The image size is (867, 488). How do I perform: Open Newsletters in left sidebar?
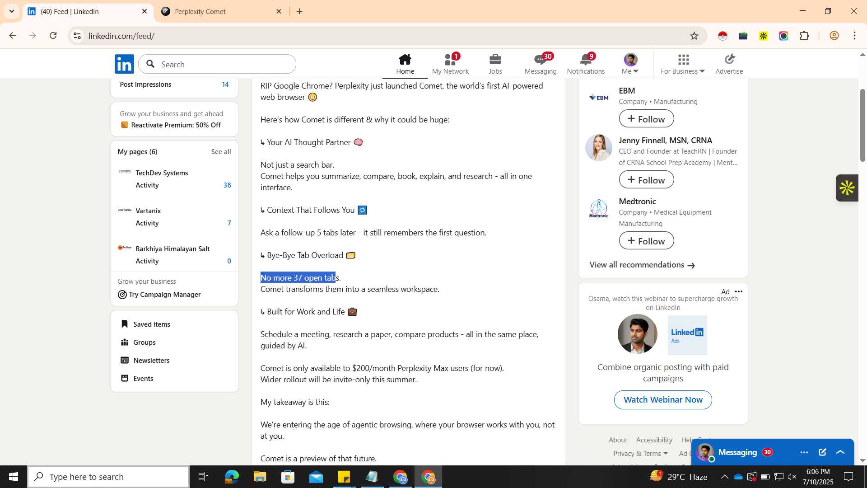tap(145, 360)
